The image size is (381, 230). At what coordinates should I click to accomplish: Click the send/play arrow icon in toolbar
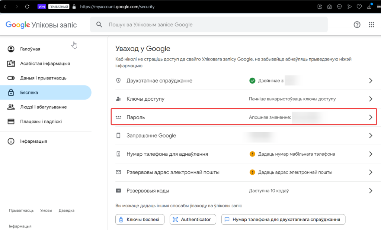point(349,7)
